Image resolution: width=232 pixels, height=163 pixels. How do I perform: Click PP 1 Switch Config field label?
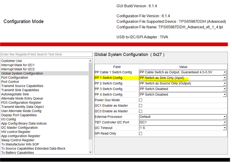[x=108, y=78]
